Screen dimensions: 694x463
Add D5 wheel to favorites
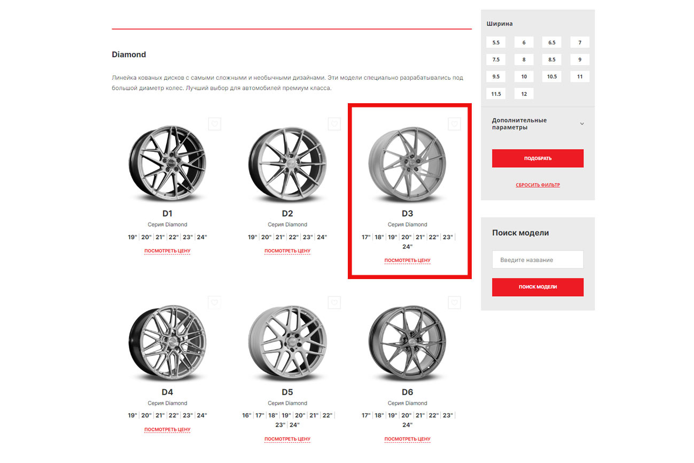click(x=334, y=303)
